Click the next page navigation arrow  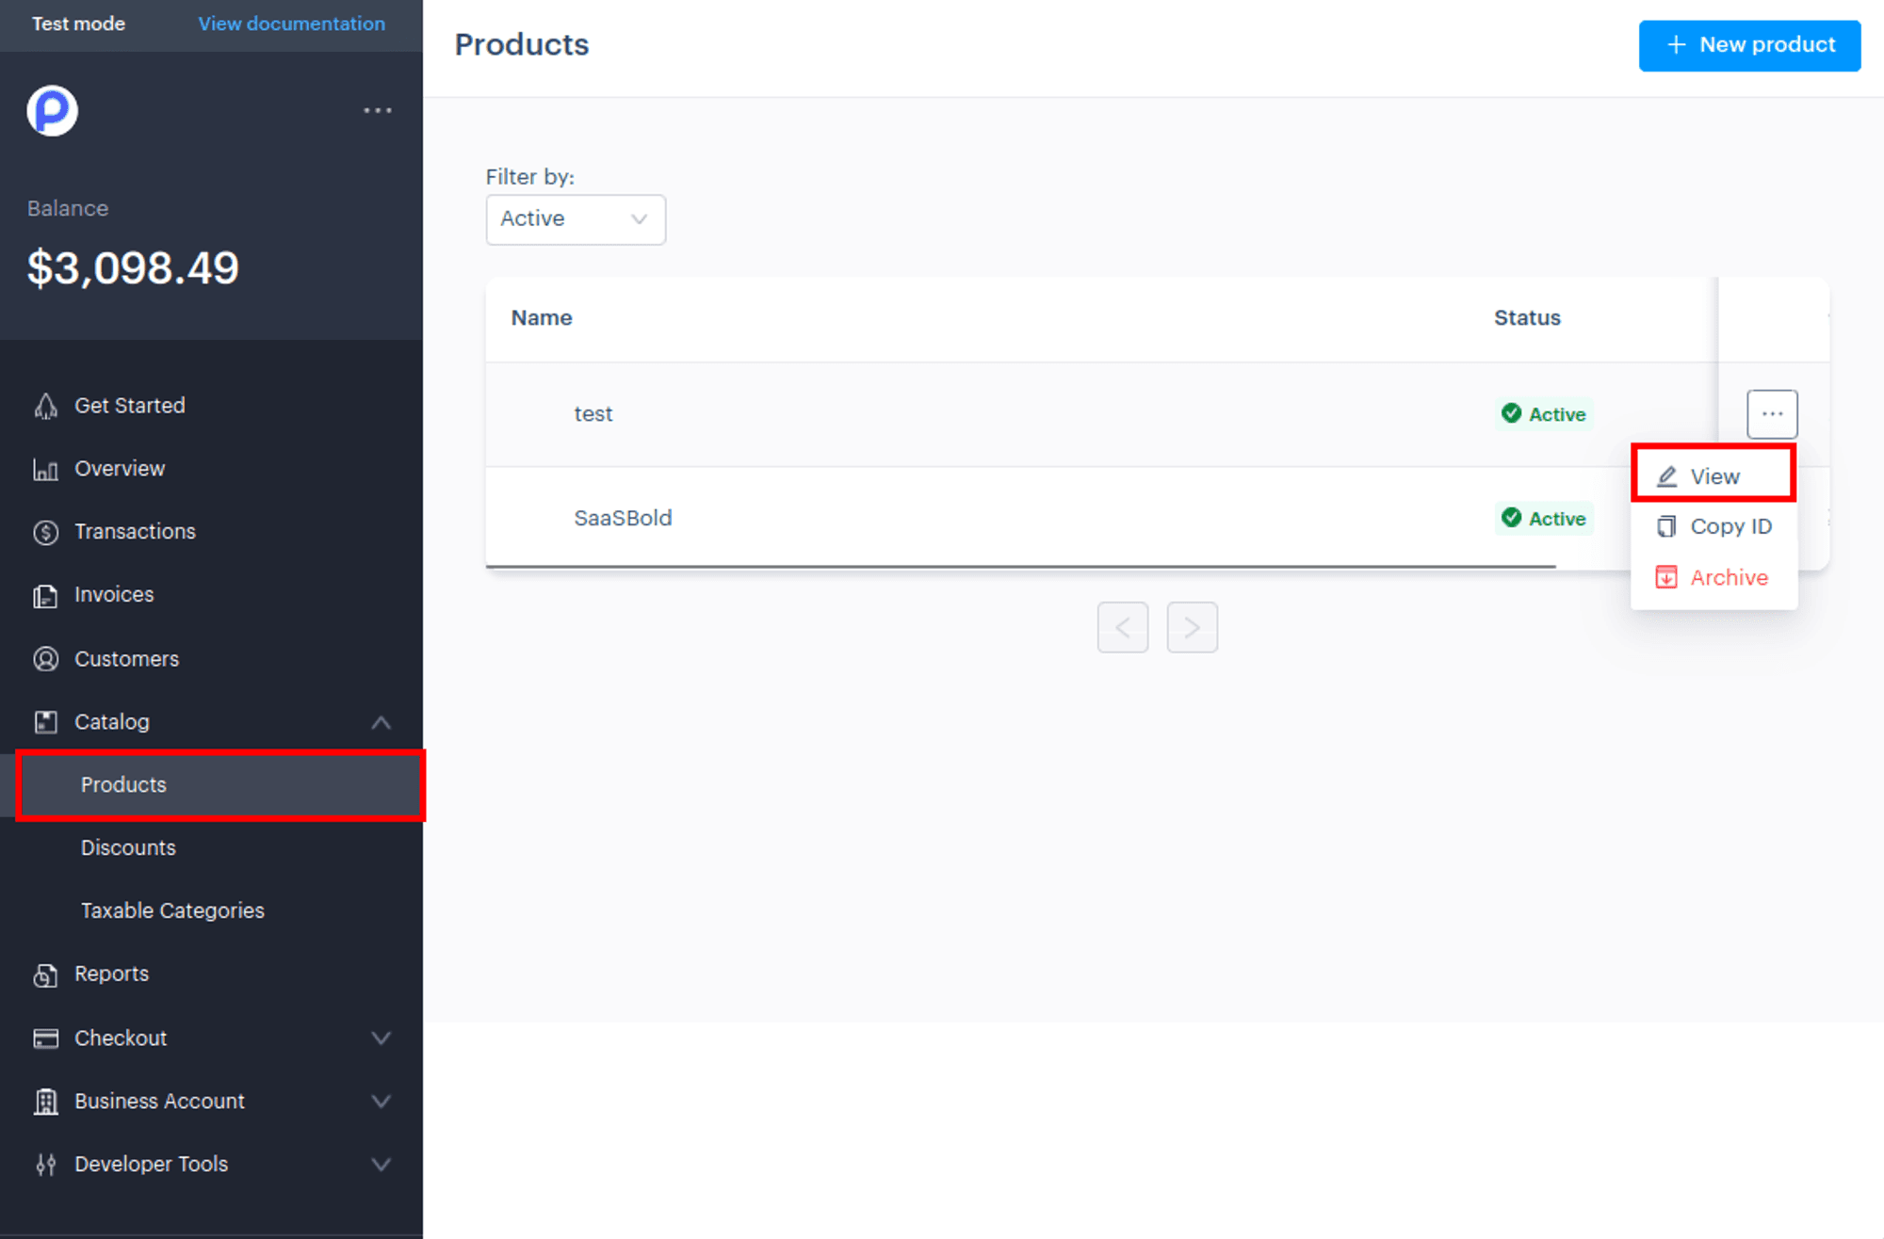pyautogui.click(x=1191, y=626)
